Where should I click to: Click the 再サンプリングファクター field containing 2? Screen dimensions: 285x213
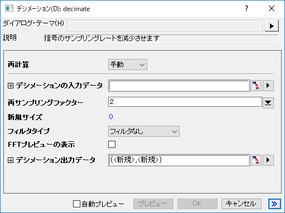pyautogui.click(x=185, y=102)
